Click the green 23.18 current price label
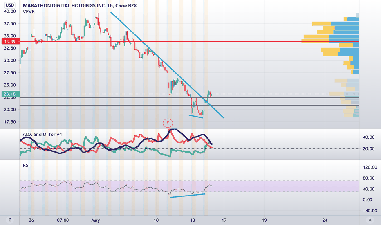 point(10,94)
